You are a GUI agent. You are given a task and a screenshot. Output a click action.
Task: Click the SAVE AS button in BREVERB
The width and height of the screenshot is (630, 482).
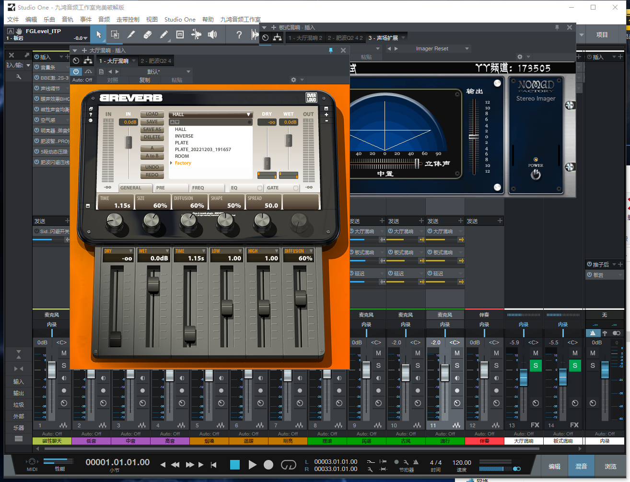point(152,129)
